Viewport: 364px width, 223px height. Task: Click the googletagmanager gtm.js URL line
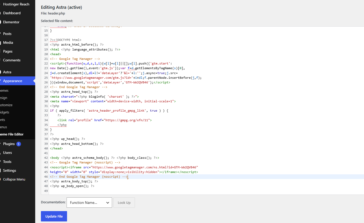point(126,78)
